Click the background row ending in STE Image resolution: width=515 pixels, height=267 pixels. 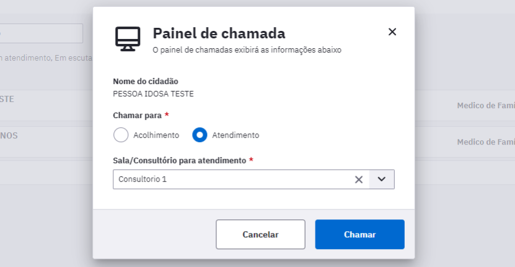pyautogui.click(x=46, y=105)
